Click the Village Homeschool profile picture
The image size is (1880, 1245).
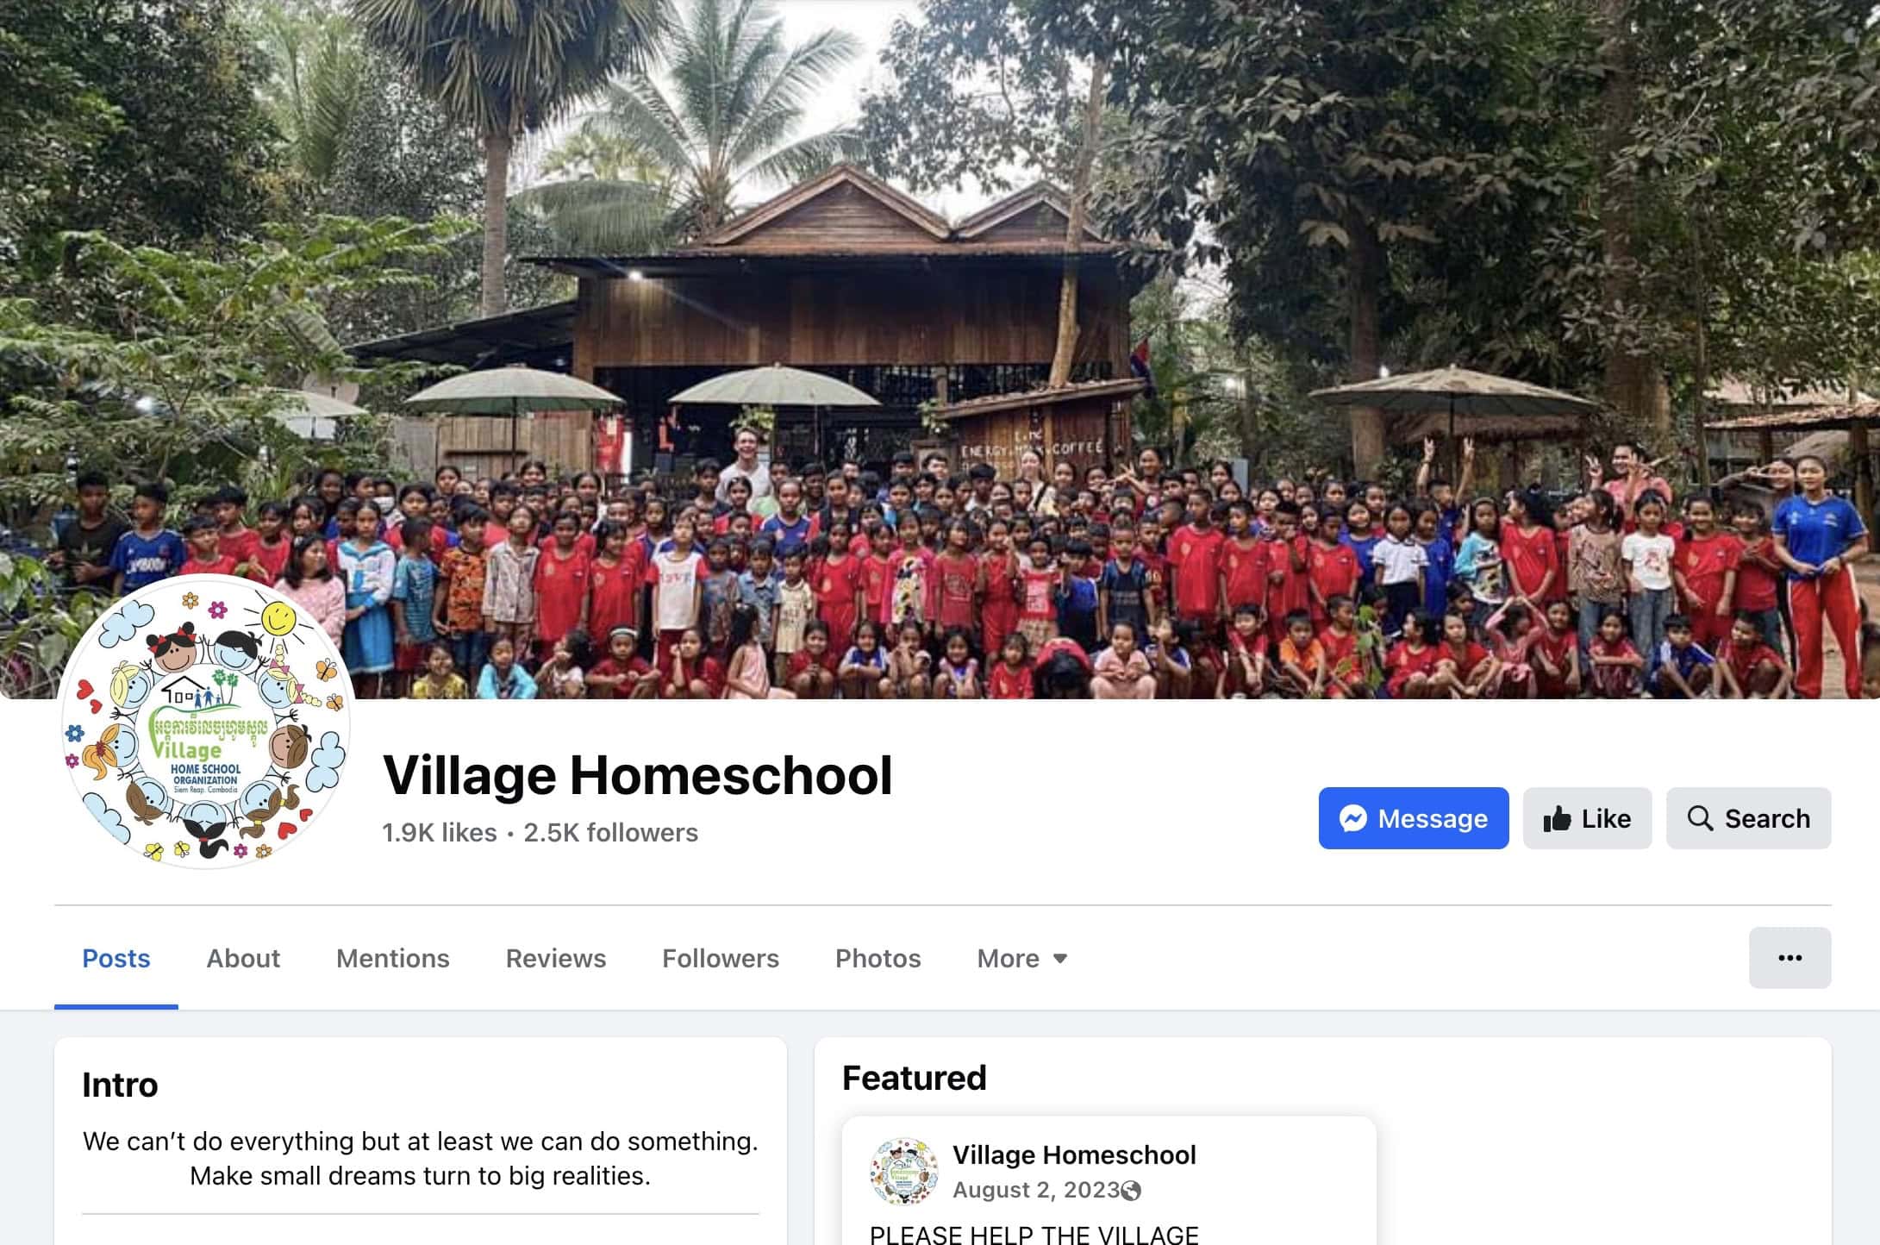206,722
